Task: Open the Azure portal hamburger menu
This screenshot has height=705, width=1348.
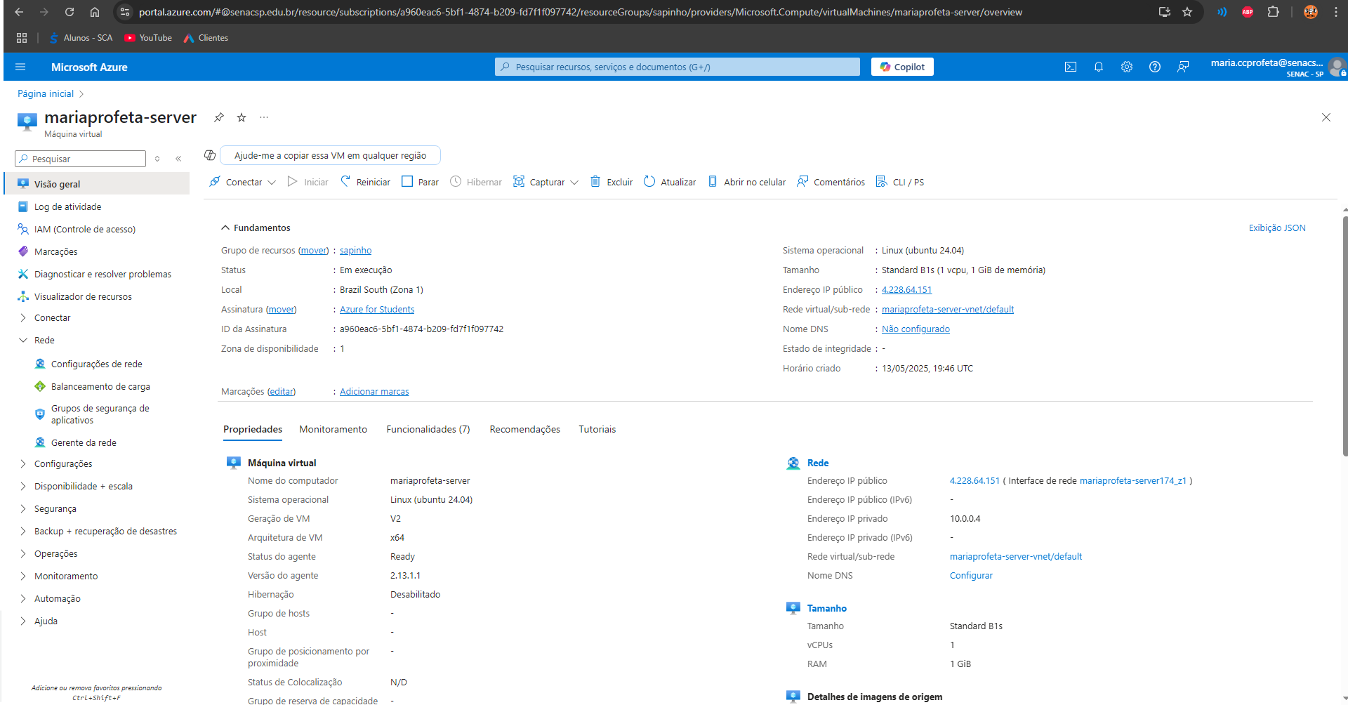Action: pos(20,67)
